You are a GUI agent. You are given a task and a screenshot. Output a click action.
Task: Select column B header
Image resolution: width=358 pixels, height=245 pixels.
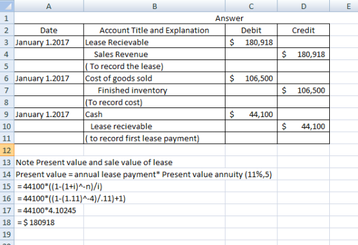coord(154,6)
